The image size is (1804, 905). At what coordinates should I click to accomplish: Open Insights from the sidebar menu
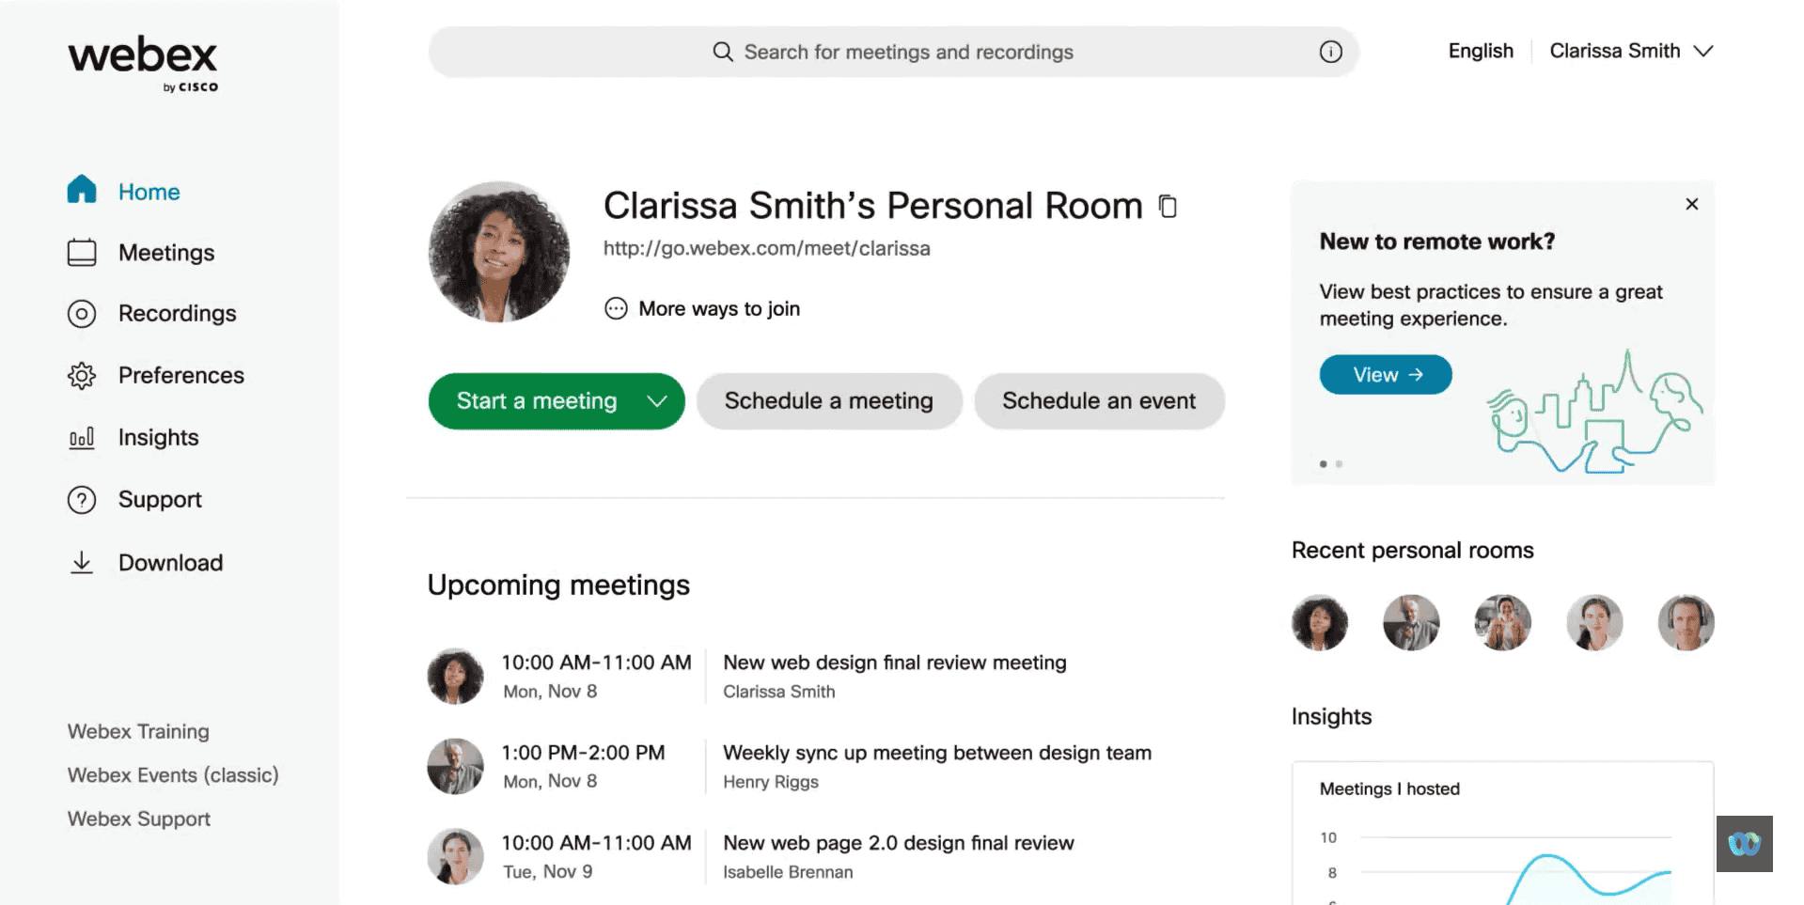pyautogui.click(x=158, y=438)
